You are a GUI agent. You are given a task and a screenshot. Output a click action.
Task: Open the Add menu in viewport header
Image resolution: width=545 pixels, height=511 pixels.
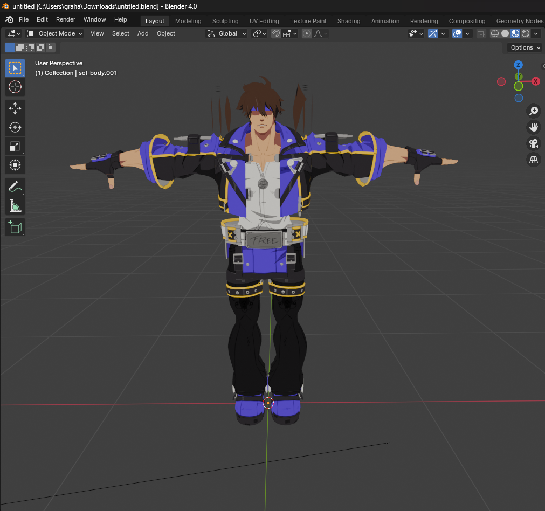[143, 33]
